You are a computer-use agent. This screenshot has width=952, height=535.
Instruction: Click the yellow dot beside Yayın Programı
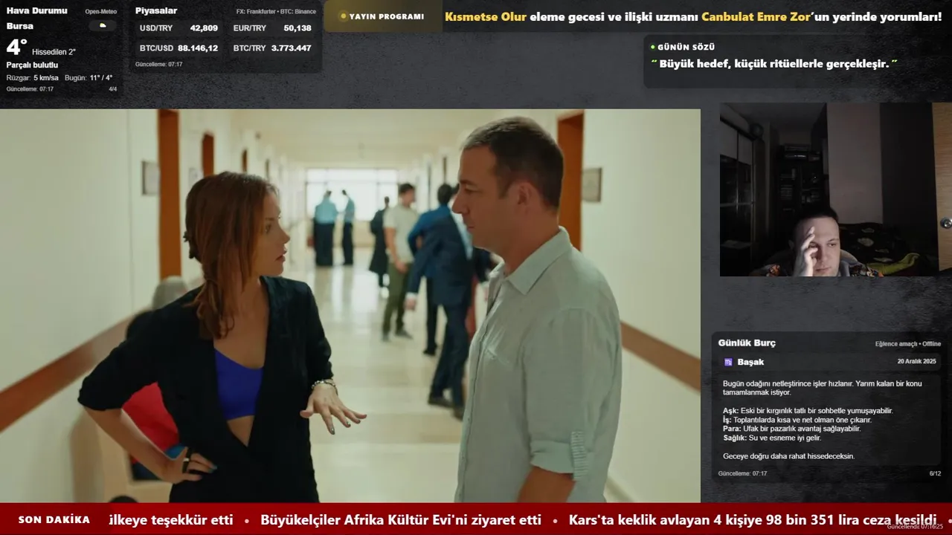point(343,16)
